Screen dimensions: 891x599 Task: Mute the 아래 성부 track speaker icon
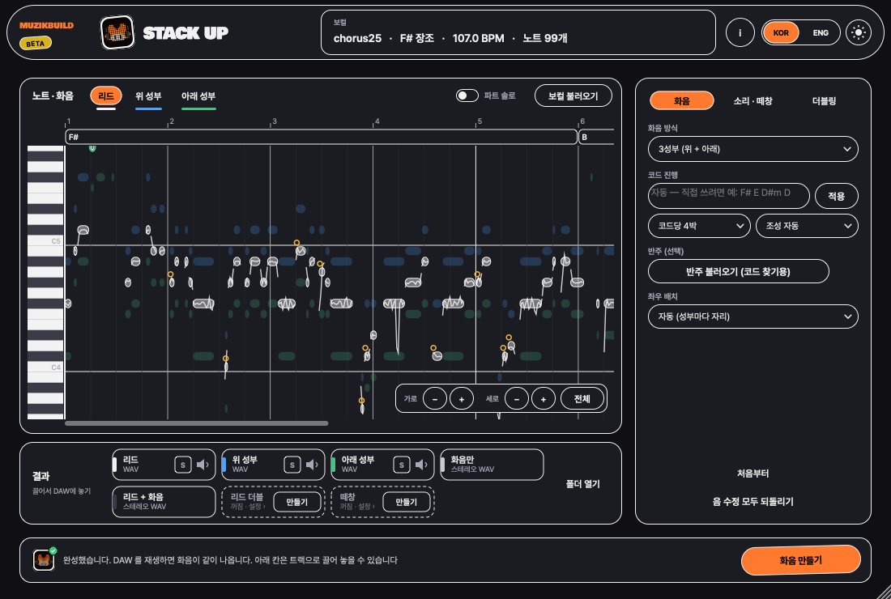coord(421,465)
